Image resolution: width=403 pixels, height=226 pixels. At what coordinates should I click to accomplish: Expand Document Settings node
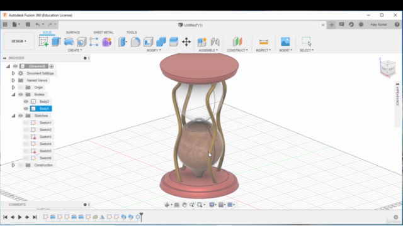(x=13, y=73)
